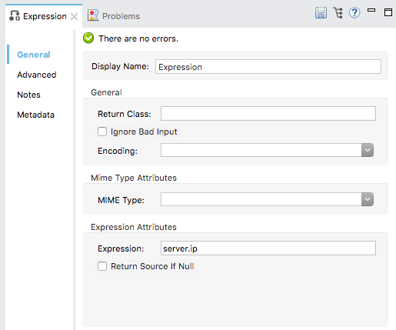Click the 'Display Name:' label

click(120, 66)
